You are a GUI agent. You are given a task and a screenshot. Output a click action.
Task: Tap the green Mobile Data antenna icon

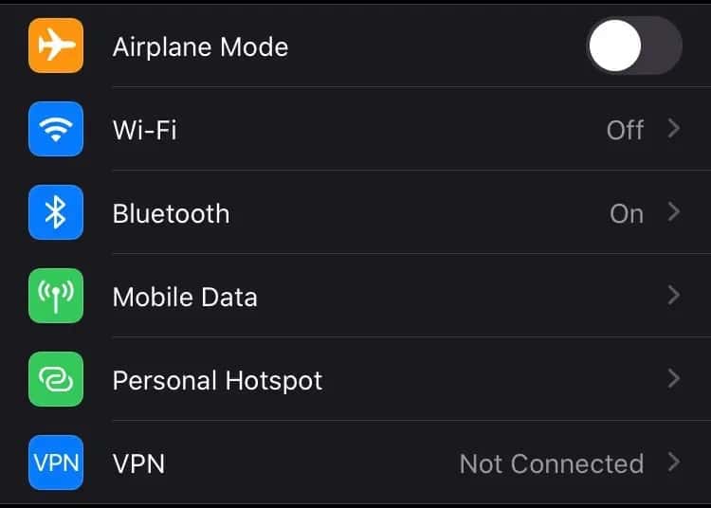56,296
